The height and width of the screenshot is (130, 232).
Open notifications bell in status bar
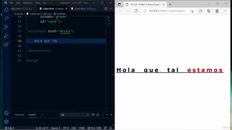(x=111, y=128)
